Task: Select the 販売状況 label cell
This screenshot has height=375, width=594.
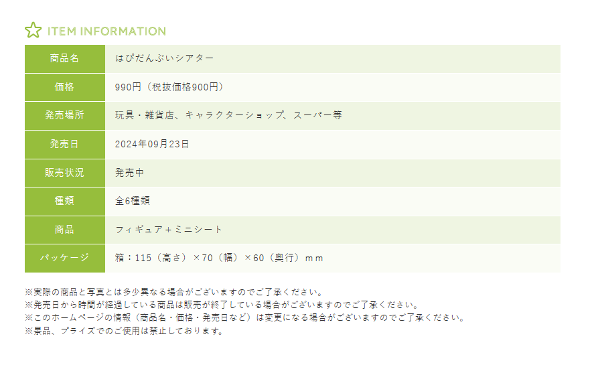Action: tap(65, 173)
